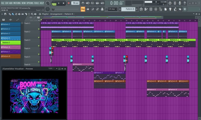Viewport: 201px width, 120px height.
Task: Select the Slip tool
Action: point(23,14)
